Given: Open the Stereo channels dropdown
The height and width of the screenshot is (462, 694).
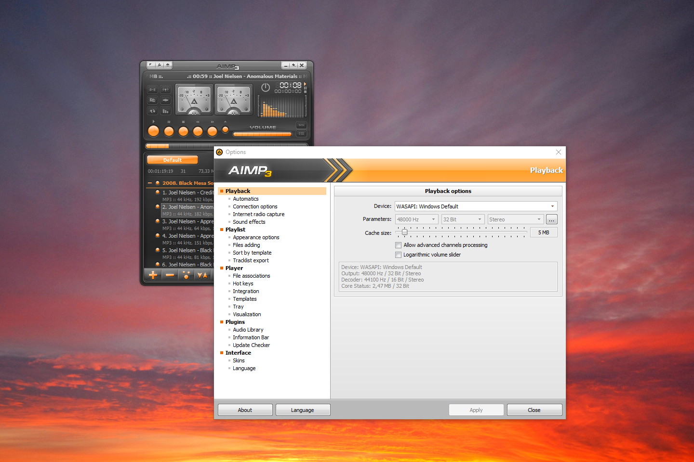Looking at the screenshot, I should pyautogui.click(x=516, y=219).
